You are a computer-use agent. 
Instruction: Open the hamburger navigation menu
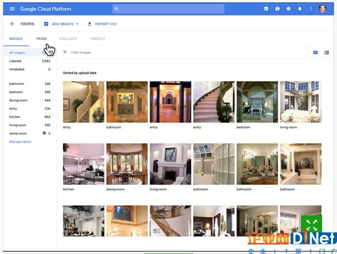tap(12, 9)
